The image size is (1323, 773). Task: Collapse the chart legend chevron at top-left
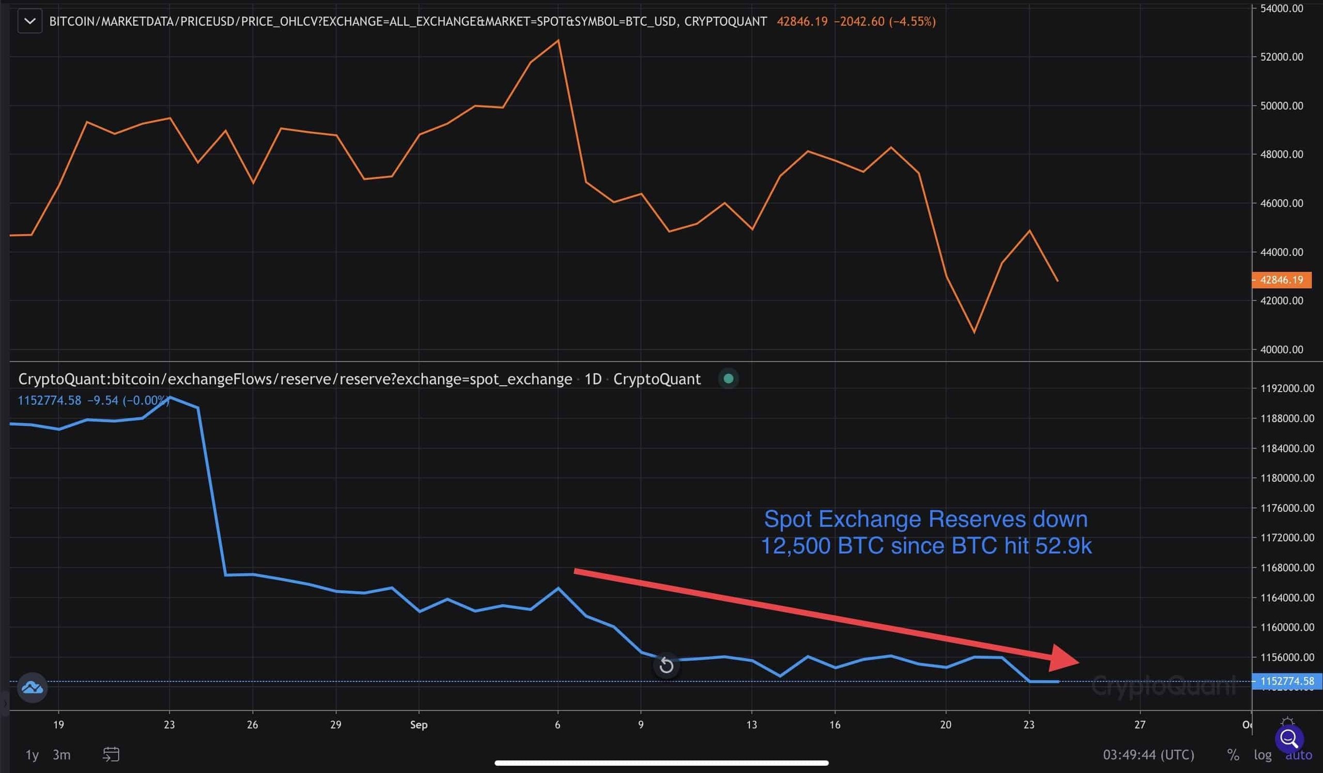click(30, 22)
